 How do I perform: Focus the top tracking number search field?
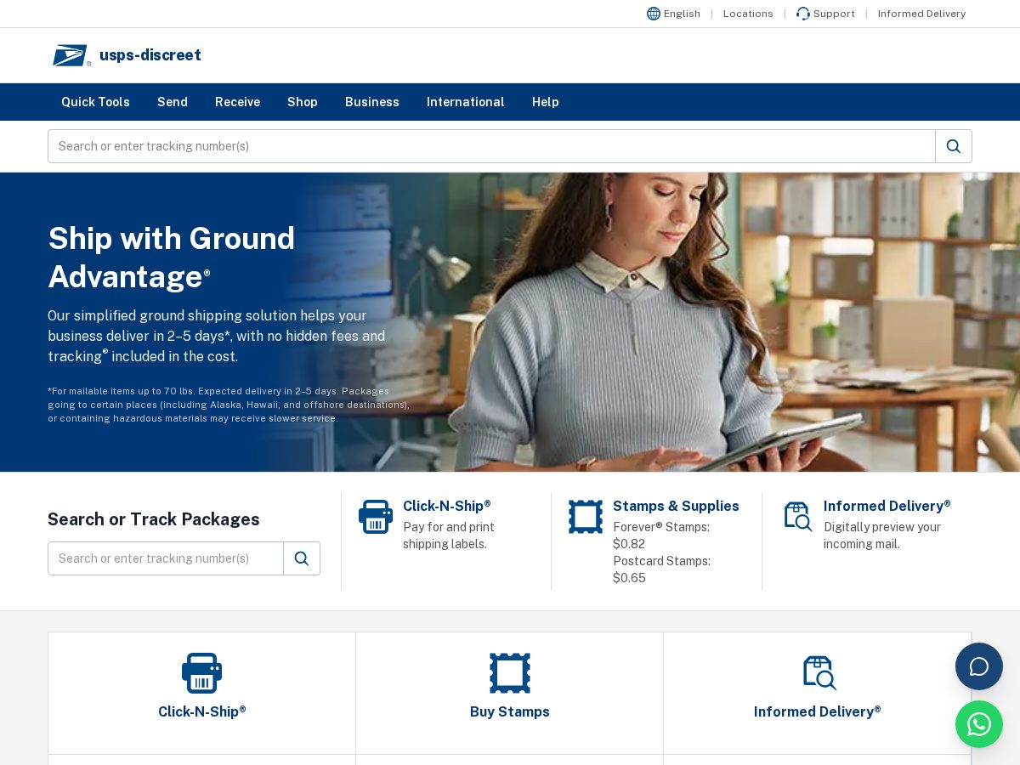point(491,146)
